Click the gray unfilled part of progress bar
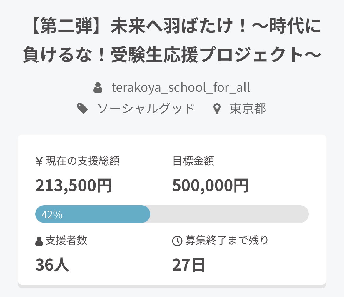The height and width of the screenshot is (297, 344). pyautogui.click(x=229, y=214)
